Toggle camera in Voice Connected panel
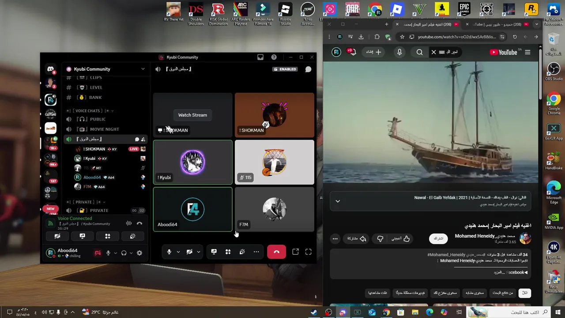Screen dimensions: 565x318 [57, 236]
